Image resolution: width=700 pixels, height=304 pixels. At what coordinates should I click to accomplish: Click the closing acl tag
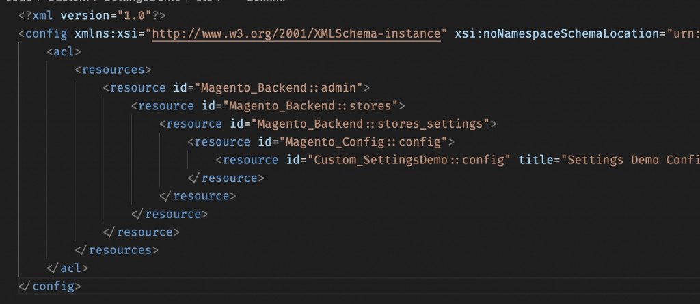tap(67, 268)
